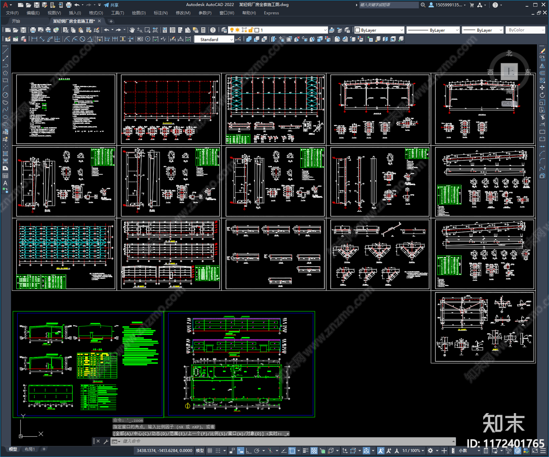
Task: Click the color swatch in color control box
Action: (x=358, y=30)
